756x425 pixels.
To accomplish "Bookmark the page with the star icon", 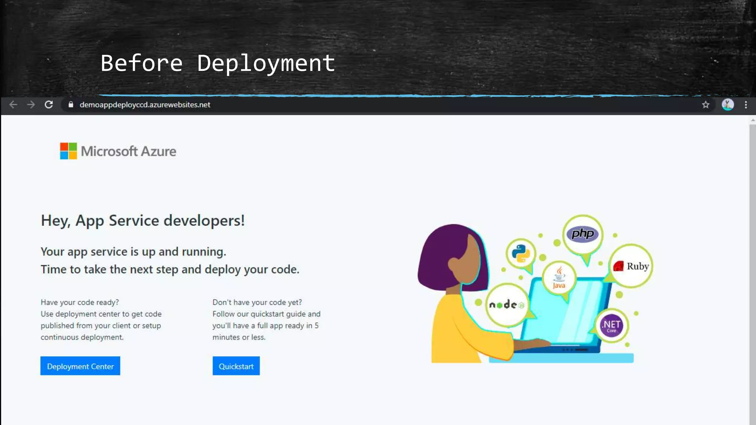I will pyautogui.click(x=706, y=105).
